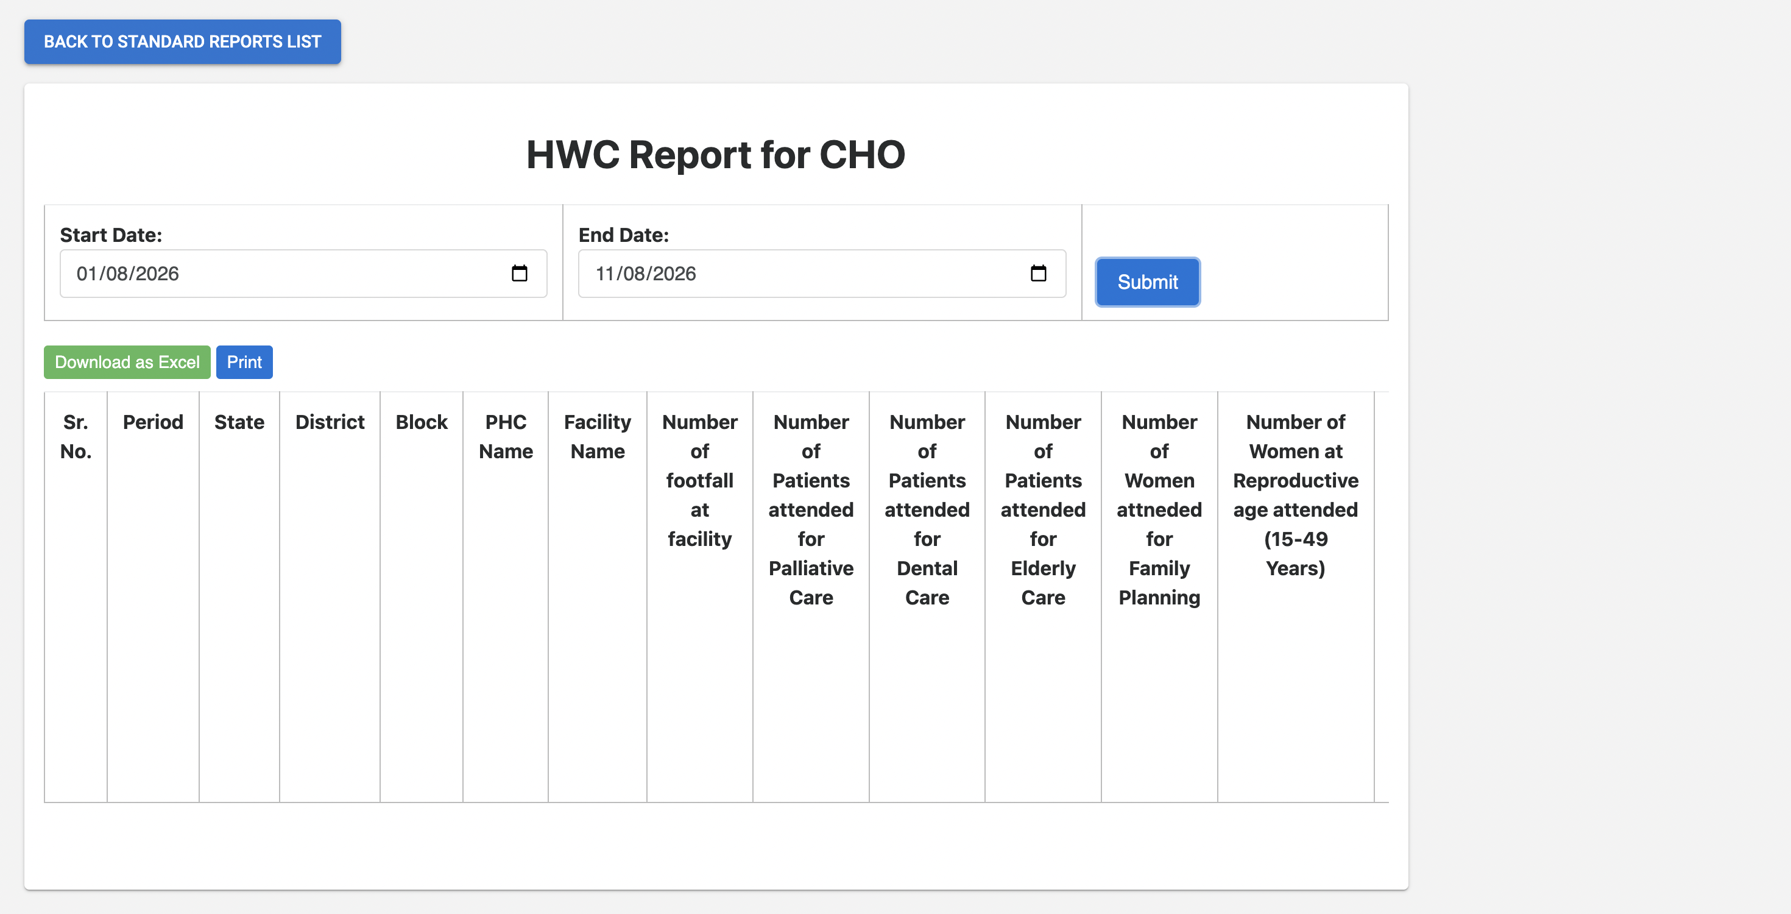Screen dimensions: 1791x914
Task: Select the Block column header
Action: click(x=422, y=422)
